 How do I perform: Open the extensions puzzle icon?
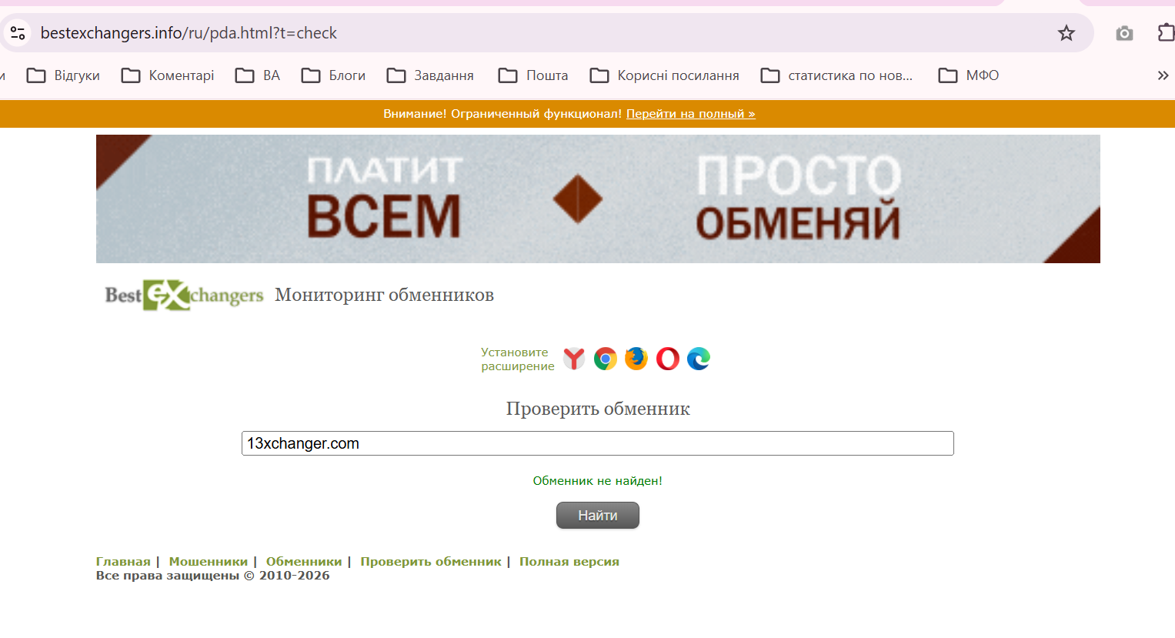click(x=1166, y=33)
